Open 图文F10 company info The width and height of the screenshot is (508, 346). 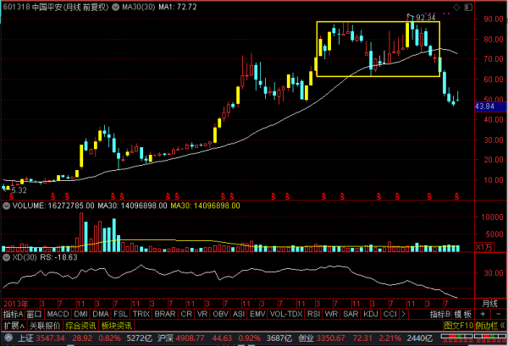[456, 325]
